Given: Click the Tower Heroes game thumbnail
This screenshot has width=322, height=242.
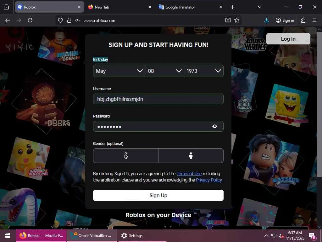Looking at the screenshot, I should 249,41.
